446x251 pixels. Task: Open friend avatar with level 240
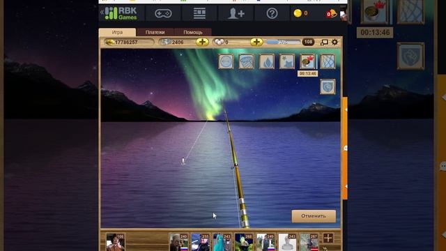(178, 242)
